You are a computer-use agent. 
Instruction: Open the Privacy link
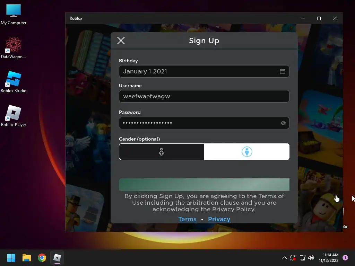pyautogui.click(x=219, y=219)
